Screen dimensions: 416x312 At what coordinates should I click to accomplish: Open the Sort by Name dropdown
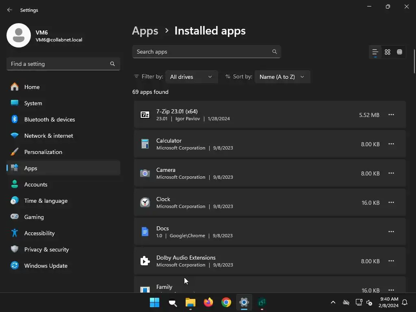point(282,77)
